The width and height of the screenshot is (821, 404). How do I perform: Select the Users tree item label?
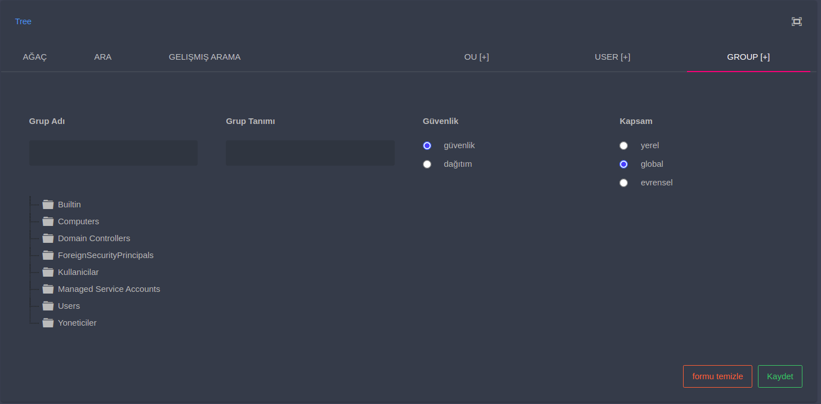coord(69,306)
